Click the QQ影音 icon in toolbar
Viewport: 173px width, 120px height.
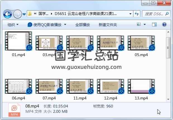coord(30,25)
